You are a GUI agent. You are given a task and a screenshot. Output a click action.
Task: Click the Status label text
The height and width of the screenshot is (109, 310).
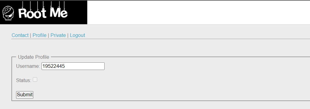click(24, 80)
